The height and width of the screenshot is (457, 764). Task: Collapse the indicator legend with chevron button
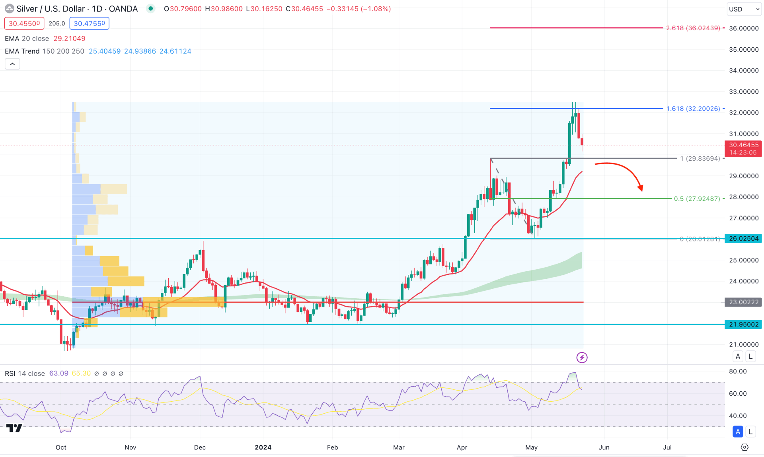point(12,64)
